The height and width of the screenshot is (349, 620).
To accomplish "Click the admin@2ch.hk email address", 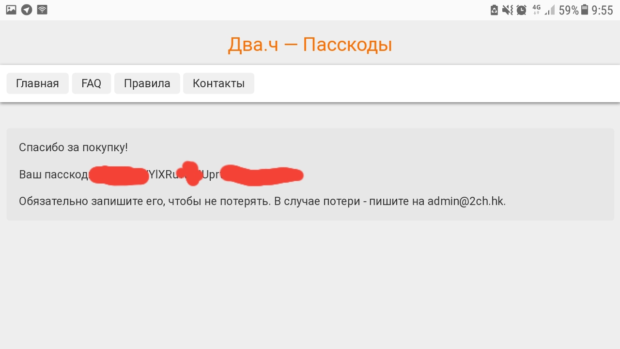I will click(466, 201).
